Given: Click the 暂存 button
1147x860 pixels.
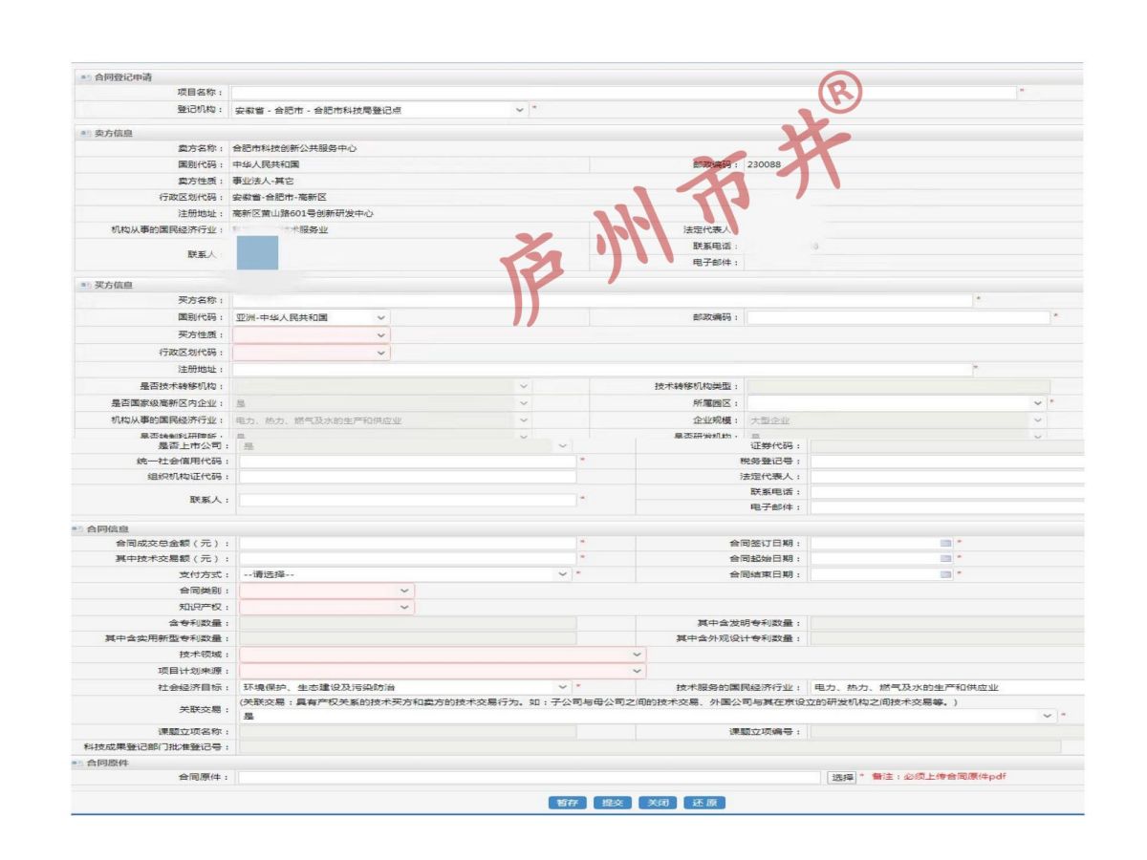Looking at the screenshot, I should (x=568, y=803).
